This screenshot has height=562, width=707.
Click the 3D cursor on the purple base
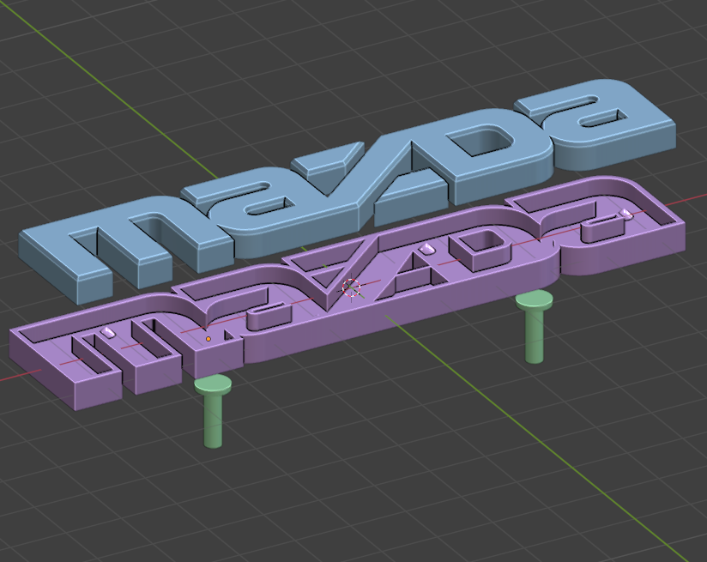pyautogui.click(x=352, y=287)
